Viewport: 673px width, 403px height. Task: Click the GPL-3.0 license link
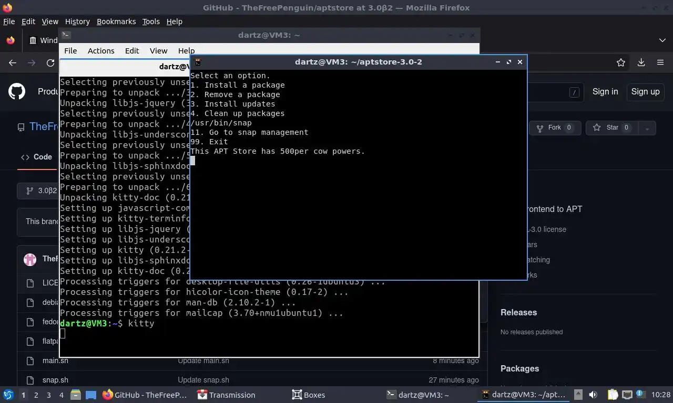click(x=547, y=229)
